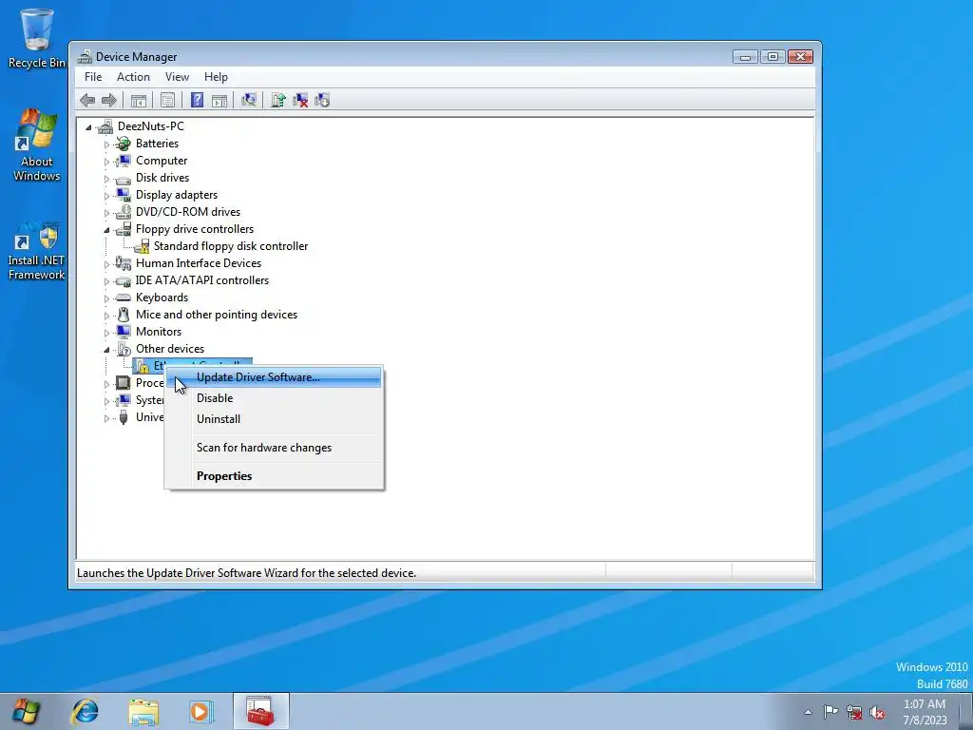Click the Back arrow toolbar icon

87,100
